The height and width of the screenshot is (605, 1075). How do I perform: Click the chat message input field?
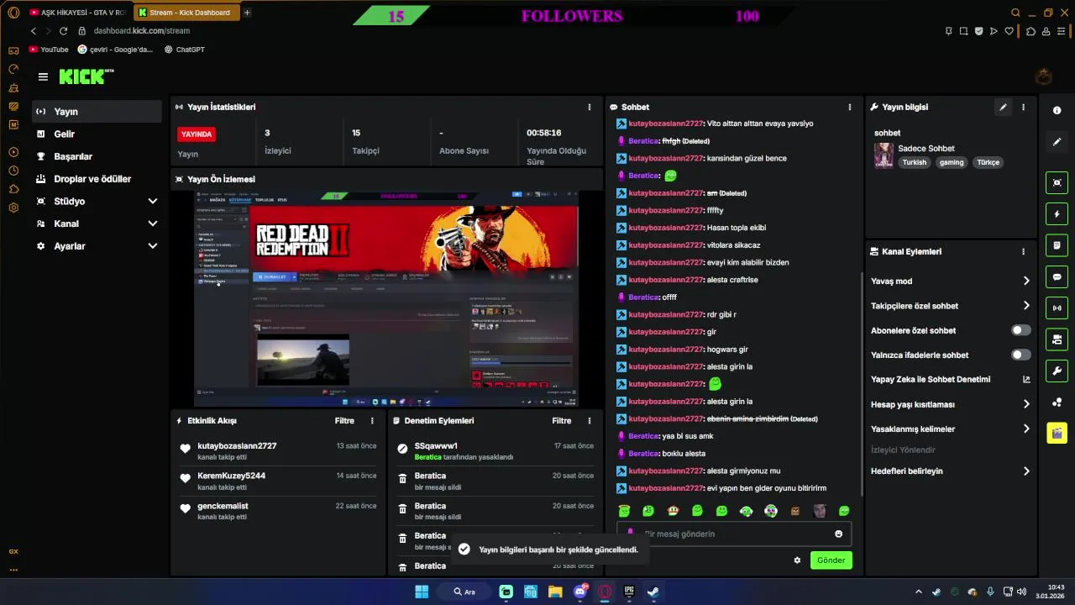(734, 534)
